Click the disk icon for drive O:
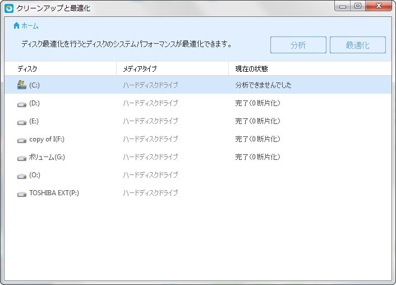 click(x=22, y=176)
